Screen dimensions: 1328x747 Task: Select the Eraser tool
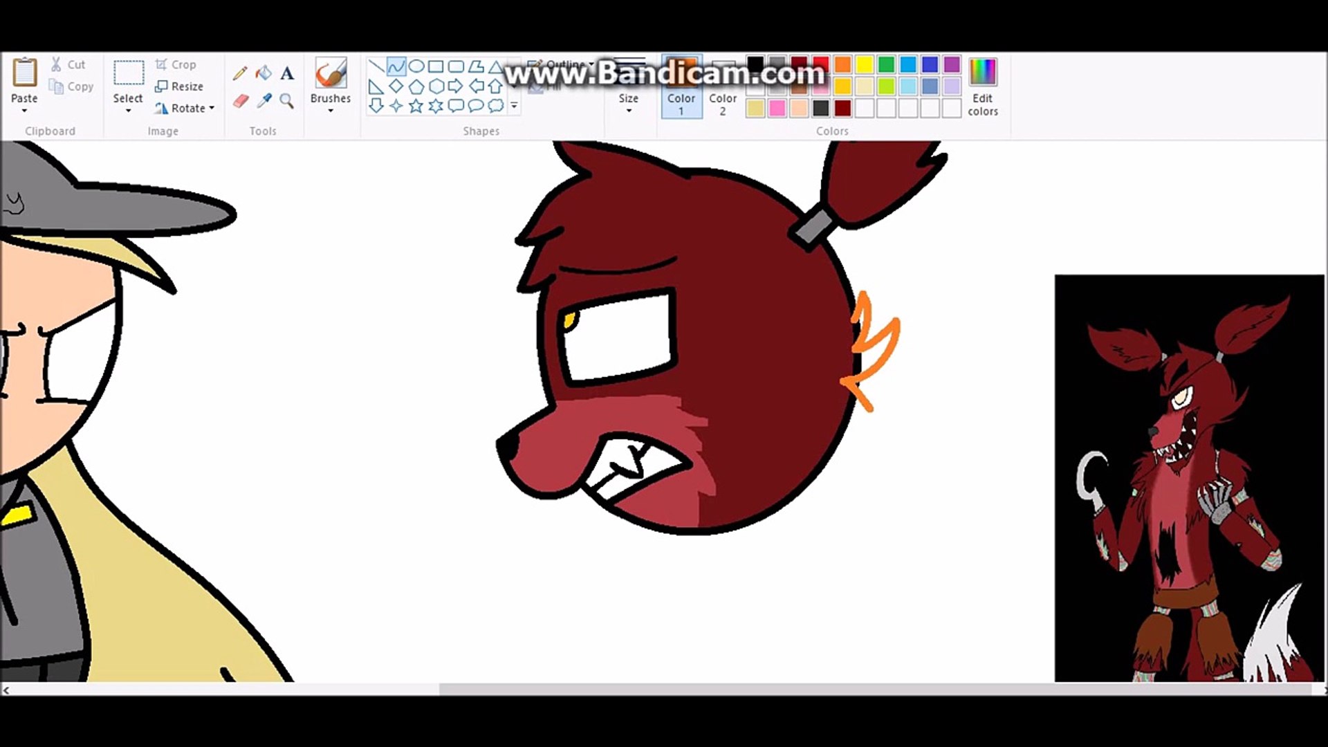pos(240,101)
